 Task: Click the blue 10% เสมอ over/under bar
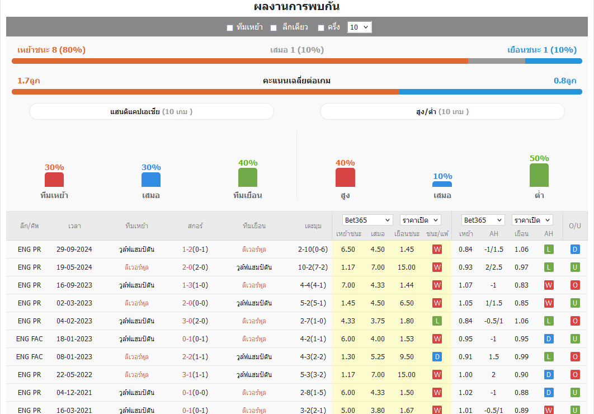(x=442, y=184)
